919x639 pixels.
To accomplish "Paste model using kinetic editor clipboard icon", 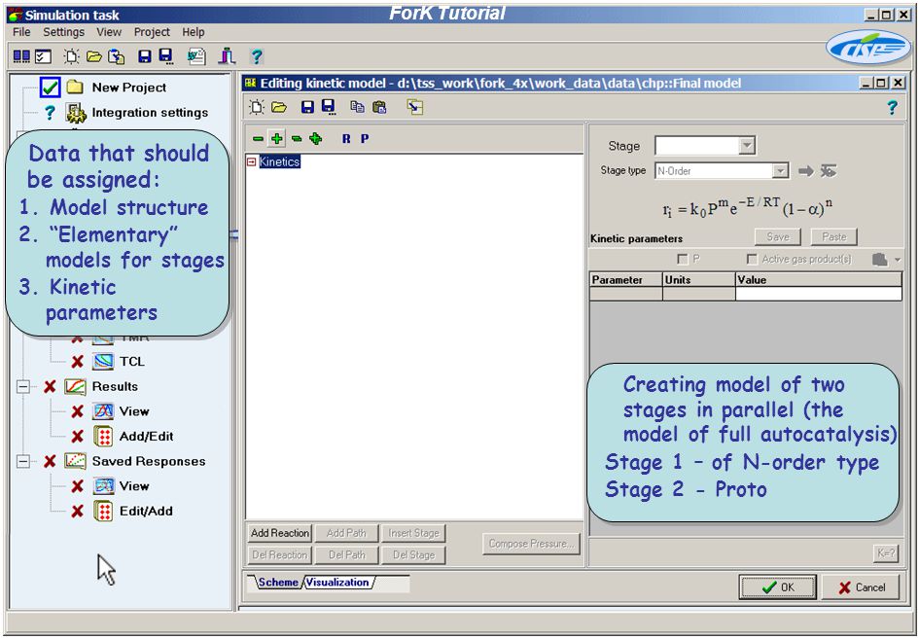I will pyautogui.click(x=379, y=107).
